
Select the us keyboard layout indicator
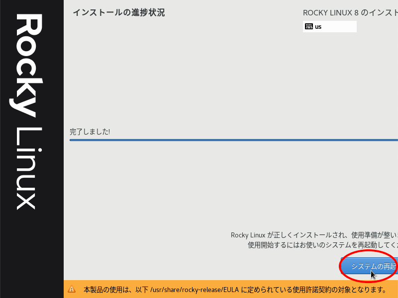tap(329, 27)
